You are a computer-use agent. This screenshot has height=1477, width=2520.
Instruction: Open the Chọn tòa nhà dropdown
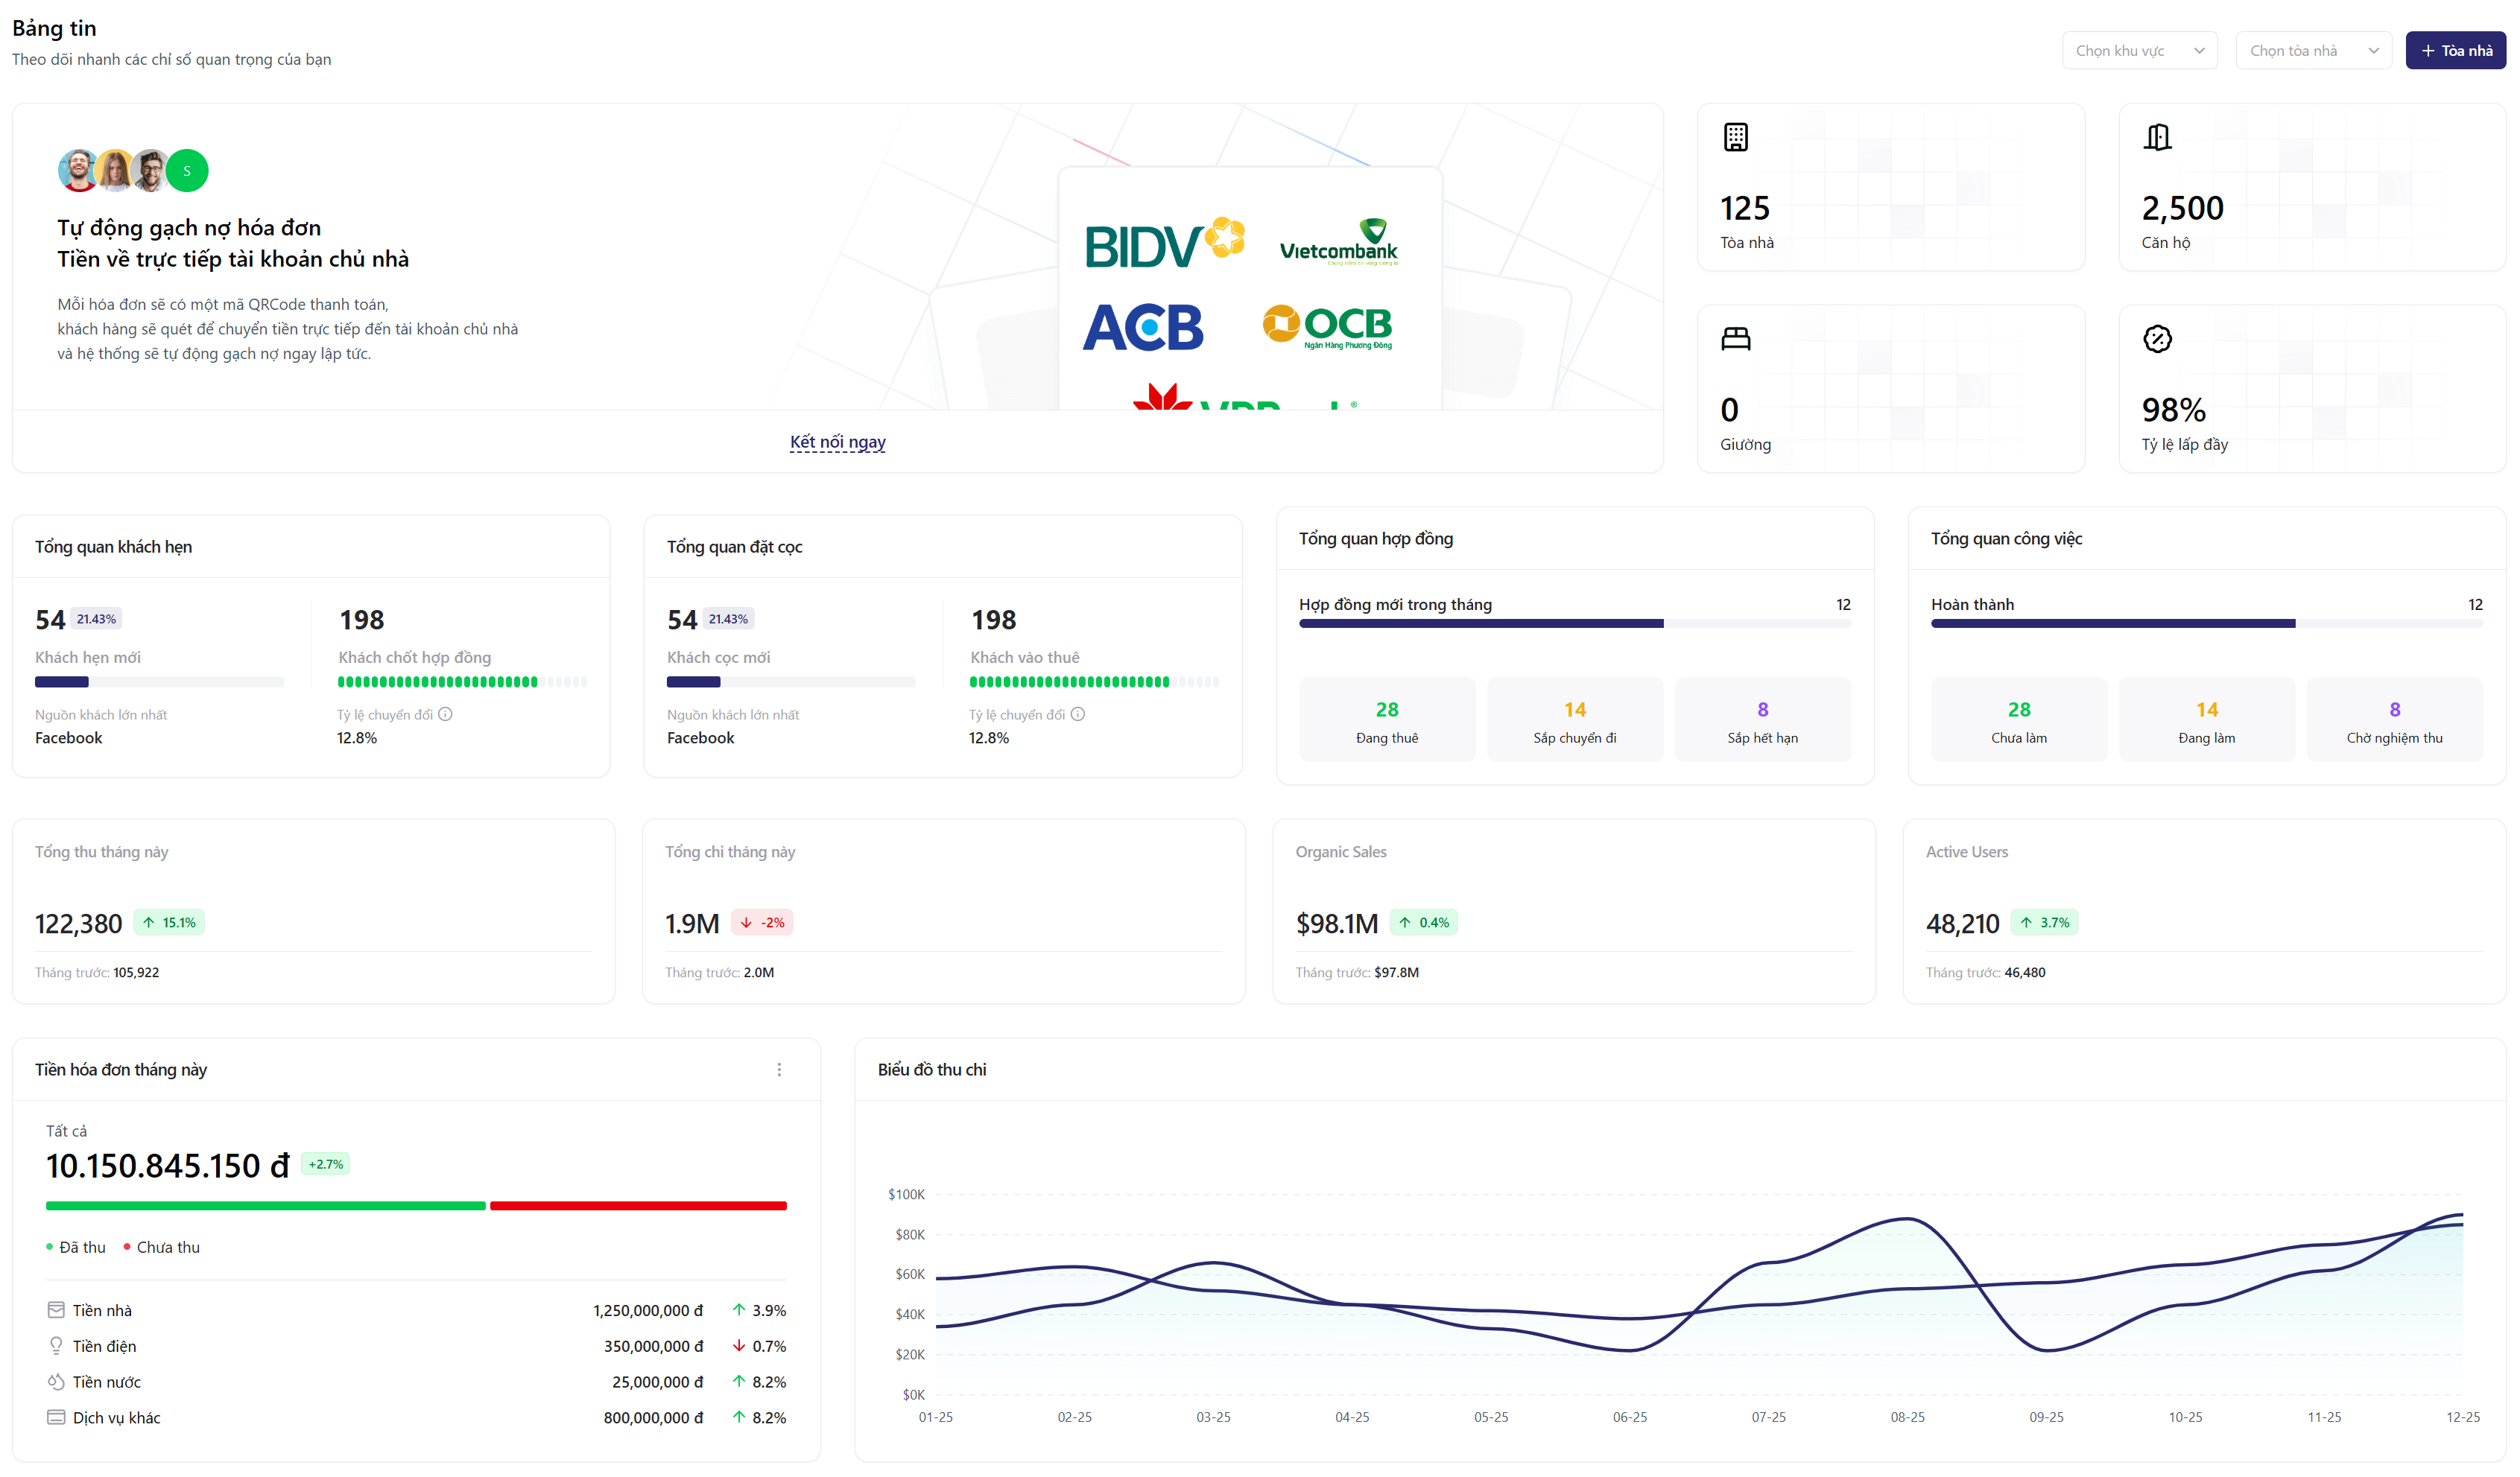[2313, 51]
